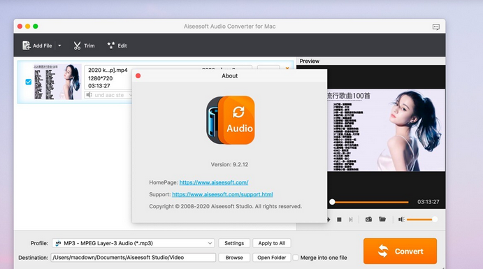Image resolution: width=483 pixels, height=269 pixels.
Task: Open the und aac ste audio track dropdown
Action: (109, 95)
